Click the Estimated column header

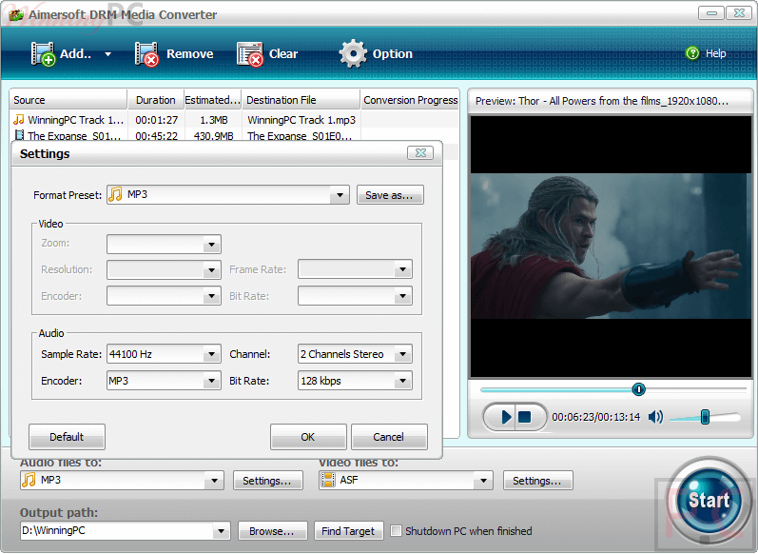point(213,100)
